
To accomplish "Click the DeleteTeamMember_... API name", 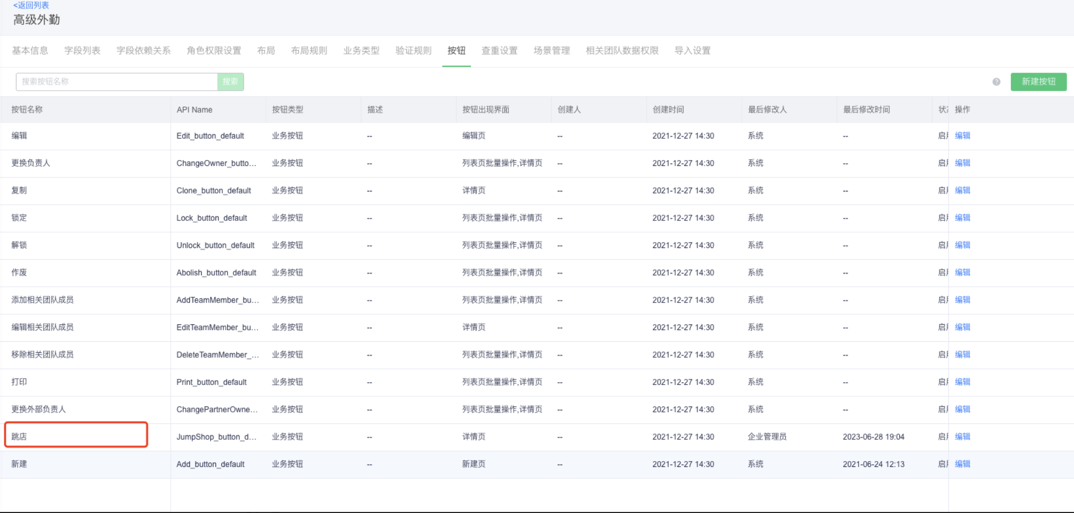I will coord(218,355).
